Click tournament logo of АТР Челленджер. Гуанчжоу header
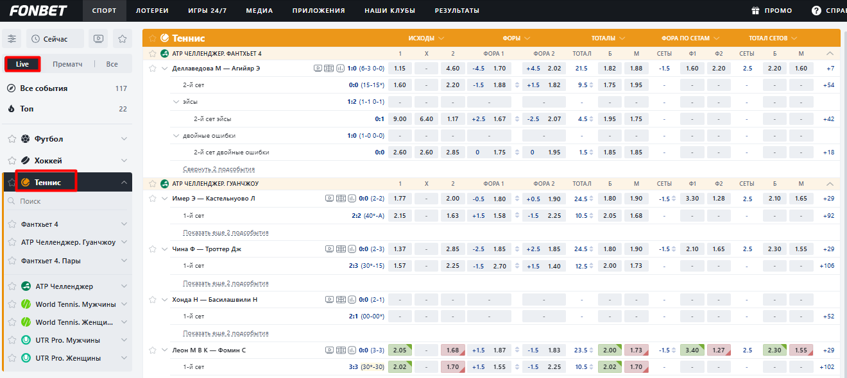The height and width of the screenshot is (378, 847). coord(164,184)
